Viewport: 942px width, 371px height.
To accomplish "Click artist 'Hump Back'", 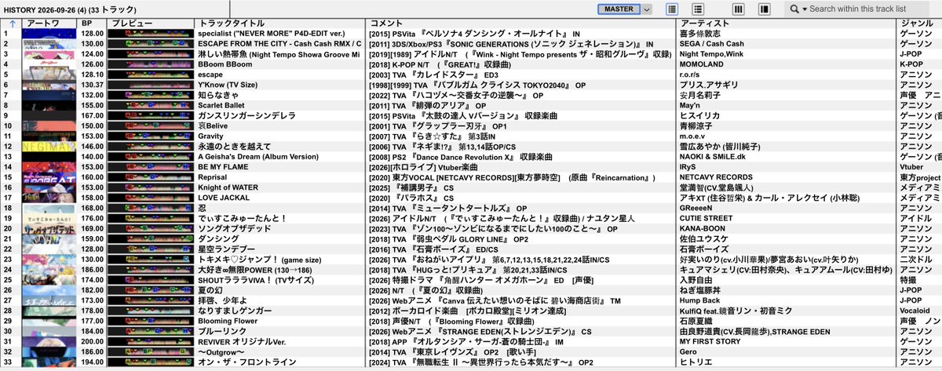I will (701, 300).
